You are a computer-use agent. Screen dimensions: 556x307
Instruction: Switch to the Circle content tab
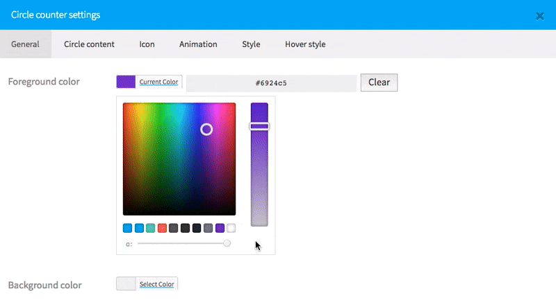(x=89, y=44)
